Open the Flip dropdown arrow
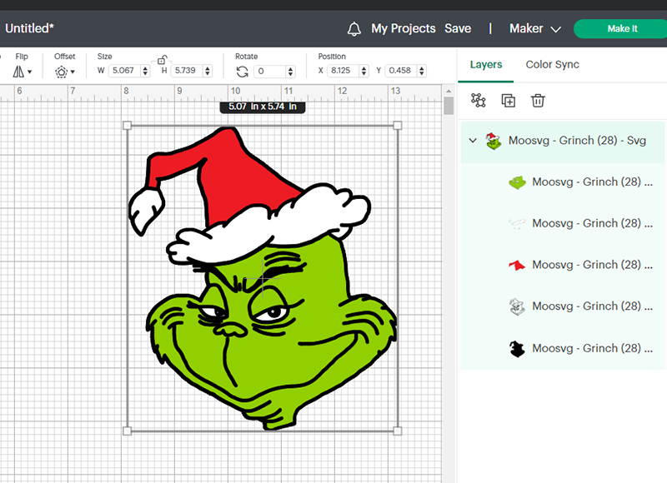 (30, 72)
